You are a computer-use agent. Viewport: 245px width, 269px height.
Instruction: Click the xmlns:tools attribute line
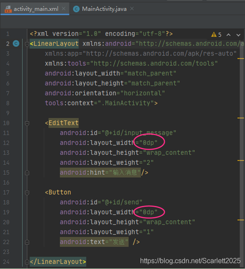(x=131, y=63)
